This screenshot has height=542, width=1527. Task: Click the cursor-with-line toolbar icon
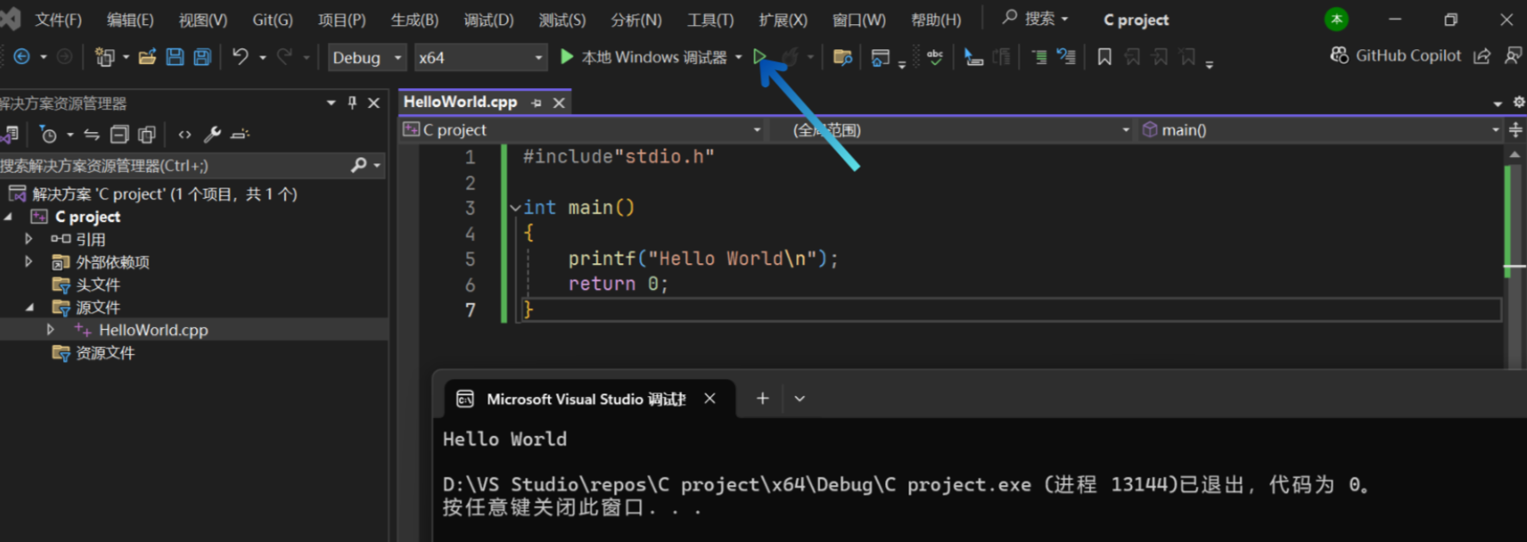(x=973, y=58)
